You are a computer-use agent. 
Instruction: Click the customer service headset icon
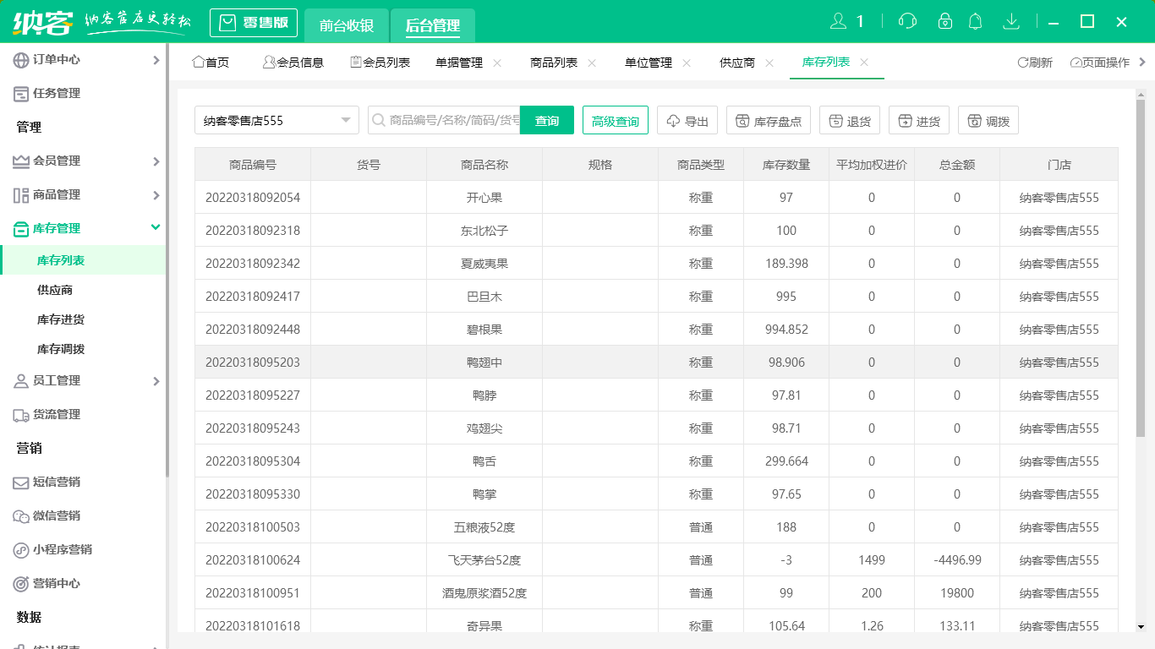point(907,21)
